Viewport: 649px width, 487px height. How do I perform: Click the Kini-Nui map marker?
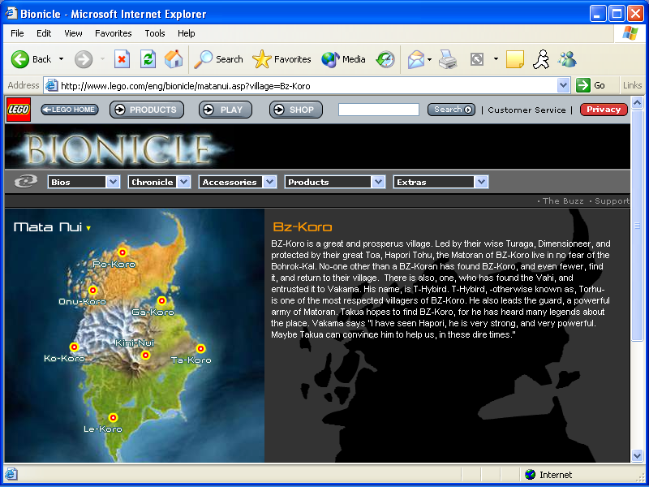pos(145,355)
